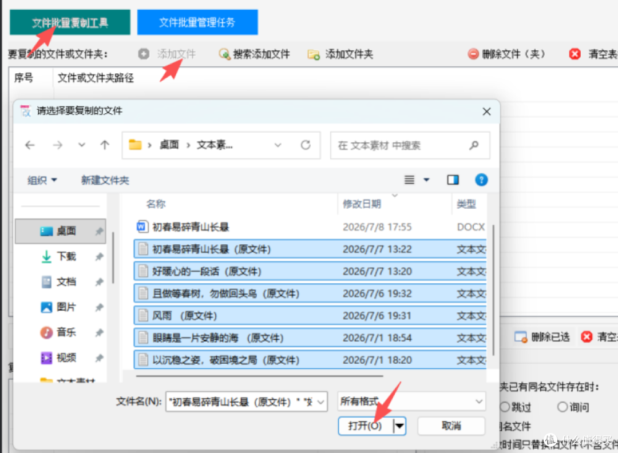This screenshot has height=453, width=618.
Task: Go forward with the right arrow
Action: (58, 145)
